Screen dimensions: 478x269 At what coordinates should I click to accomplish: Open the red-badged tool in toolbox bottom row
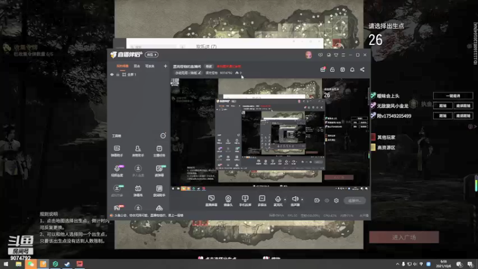tap(117, 208)
